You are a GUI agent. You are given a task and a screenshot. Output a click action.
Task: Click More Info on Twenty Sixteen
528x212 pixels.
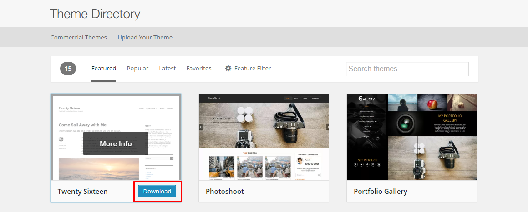(x=116, y=143)
